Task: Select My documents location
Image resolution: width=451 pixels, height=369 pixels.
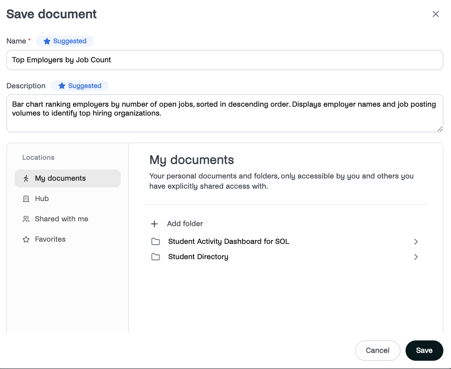Action: click(x=68, y=178)
